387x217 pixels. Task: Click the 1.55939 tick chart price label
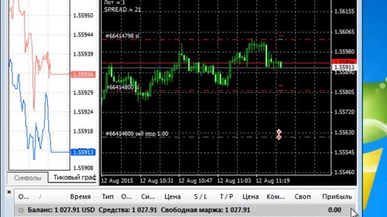pyautogui.click(x=83, y=54)
